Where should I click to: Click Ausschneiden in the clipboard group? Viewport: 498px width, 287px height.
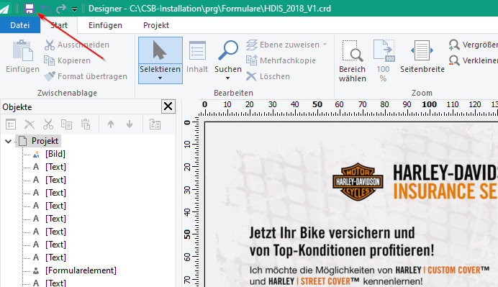pyautogui.click(x=77, y=45)
